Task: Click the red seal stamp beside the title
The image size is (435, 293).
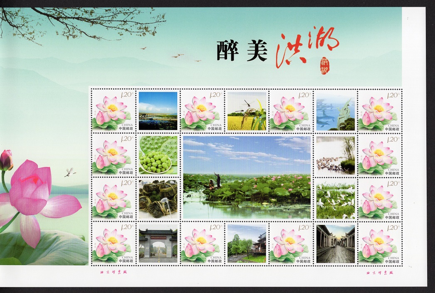Action: coord(324,66)
